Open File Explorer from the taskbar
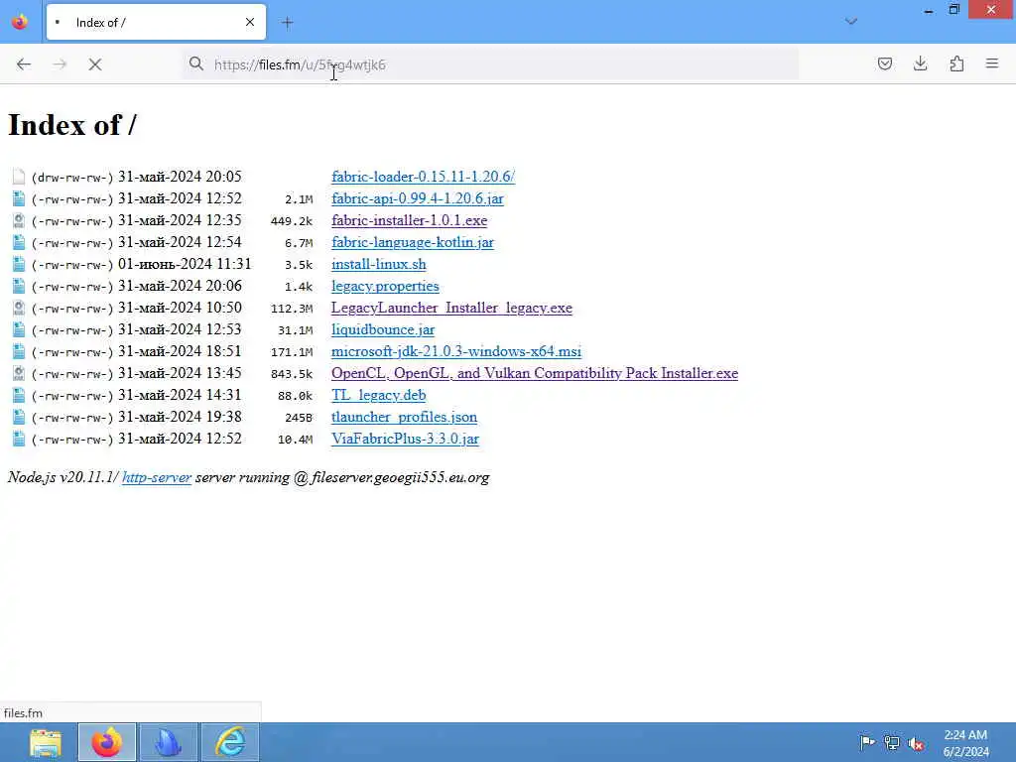This screenshot has width=1016, height=762. tap(46, 742)
